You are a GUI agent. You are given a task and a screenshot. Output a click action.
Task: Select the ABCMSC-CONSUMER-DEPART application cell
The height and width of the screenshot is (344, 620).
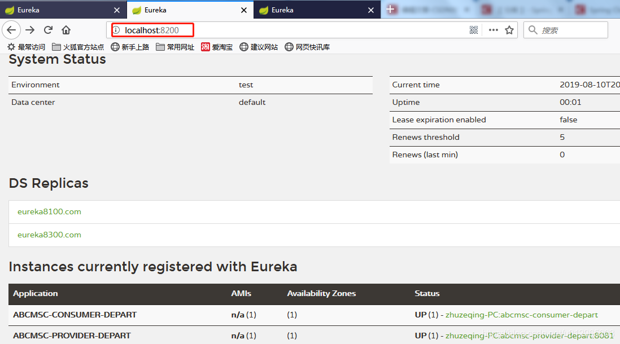[75, 315]
